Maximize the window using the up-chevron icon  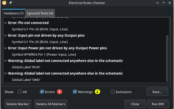(163, 3)
